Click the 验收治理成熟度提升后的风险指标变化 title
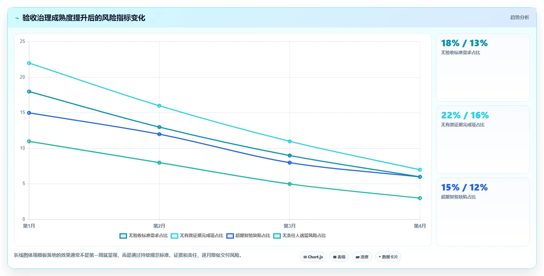544x276 pixels. point(84,18)
